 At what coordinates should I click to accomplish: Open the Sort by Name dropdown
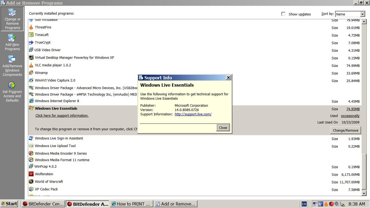click(350, 14)
